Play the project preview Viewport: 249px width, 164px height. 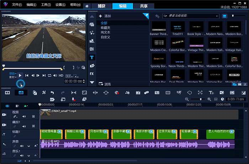coord(20,75)
